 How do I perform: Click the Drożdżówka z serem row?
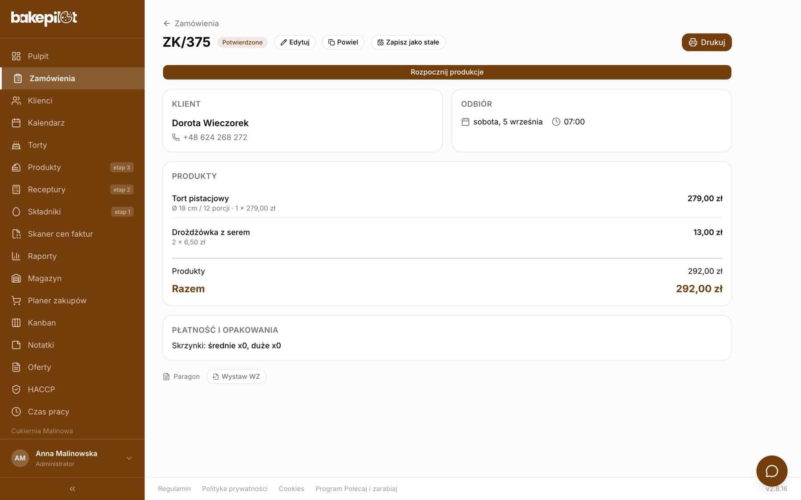pos(447,237)
